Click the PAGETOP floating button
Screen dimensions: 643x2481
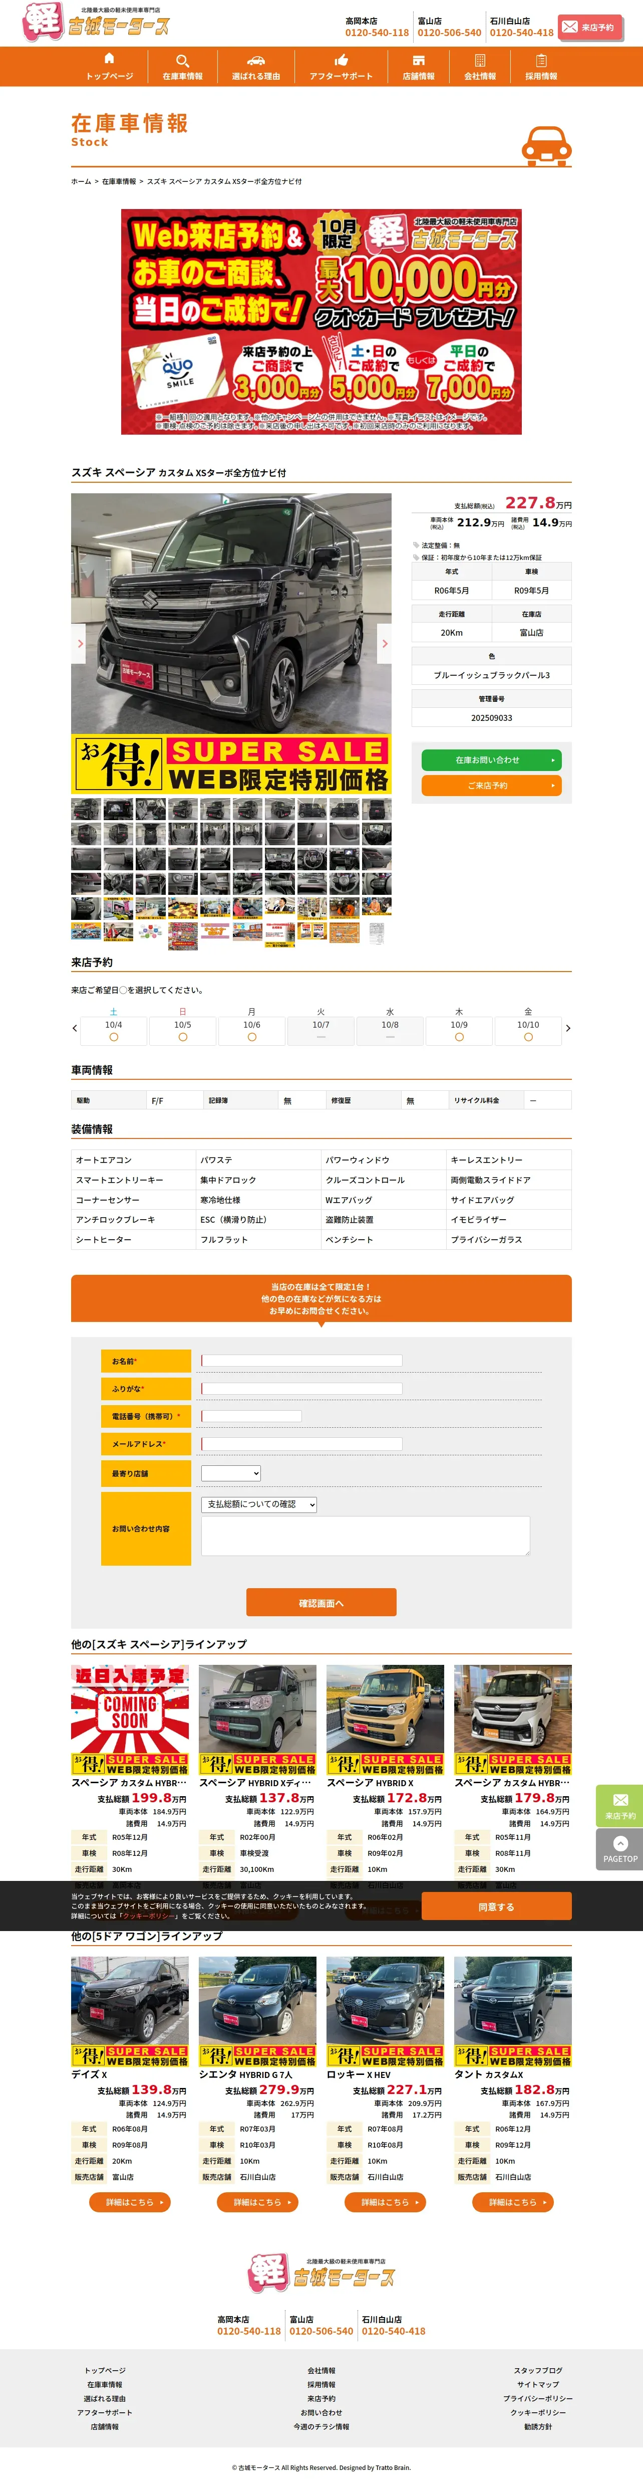(620, 1850)
